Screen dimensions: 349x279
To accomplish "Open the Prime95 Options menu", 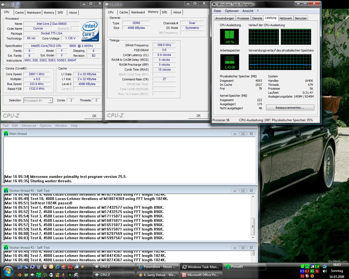I will click(x=46, y=126).
